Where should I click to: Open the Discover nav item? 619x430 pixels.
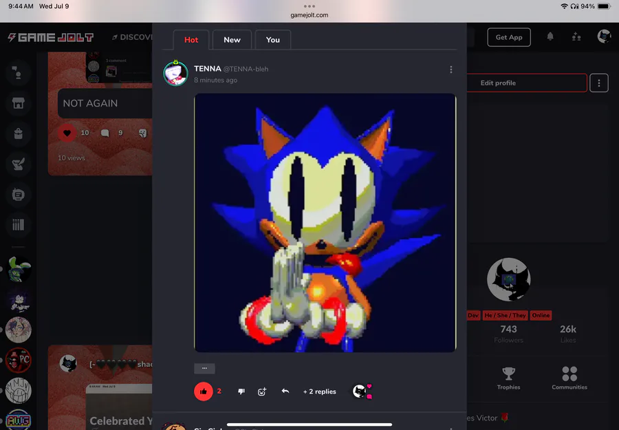[132, 37]
